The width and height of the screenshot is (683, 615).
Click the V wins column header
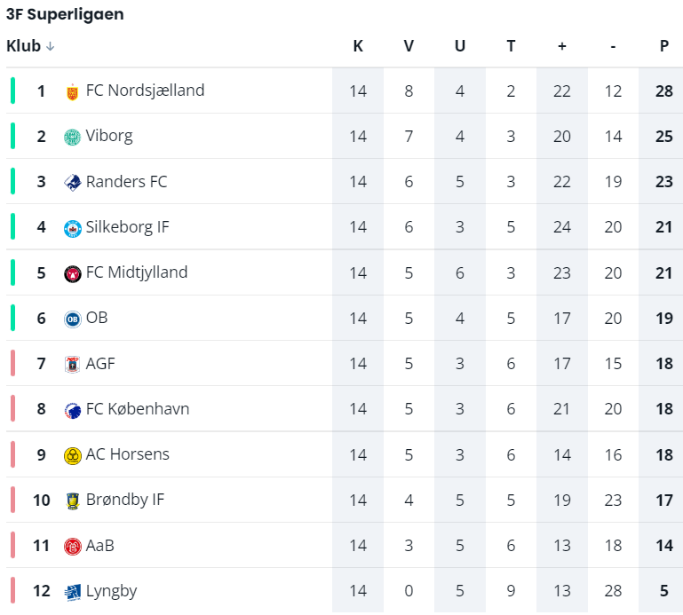[x=409, y=46]
